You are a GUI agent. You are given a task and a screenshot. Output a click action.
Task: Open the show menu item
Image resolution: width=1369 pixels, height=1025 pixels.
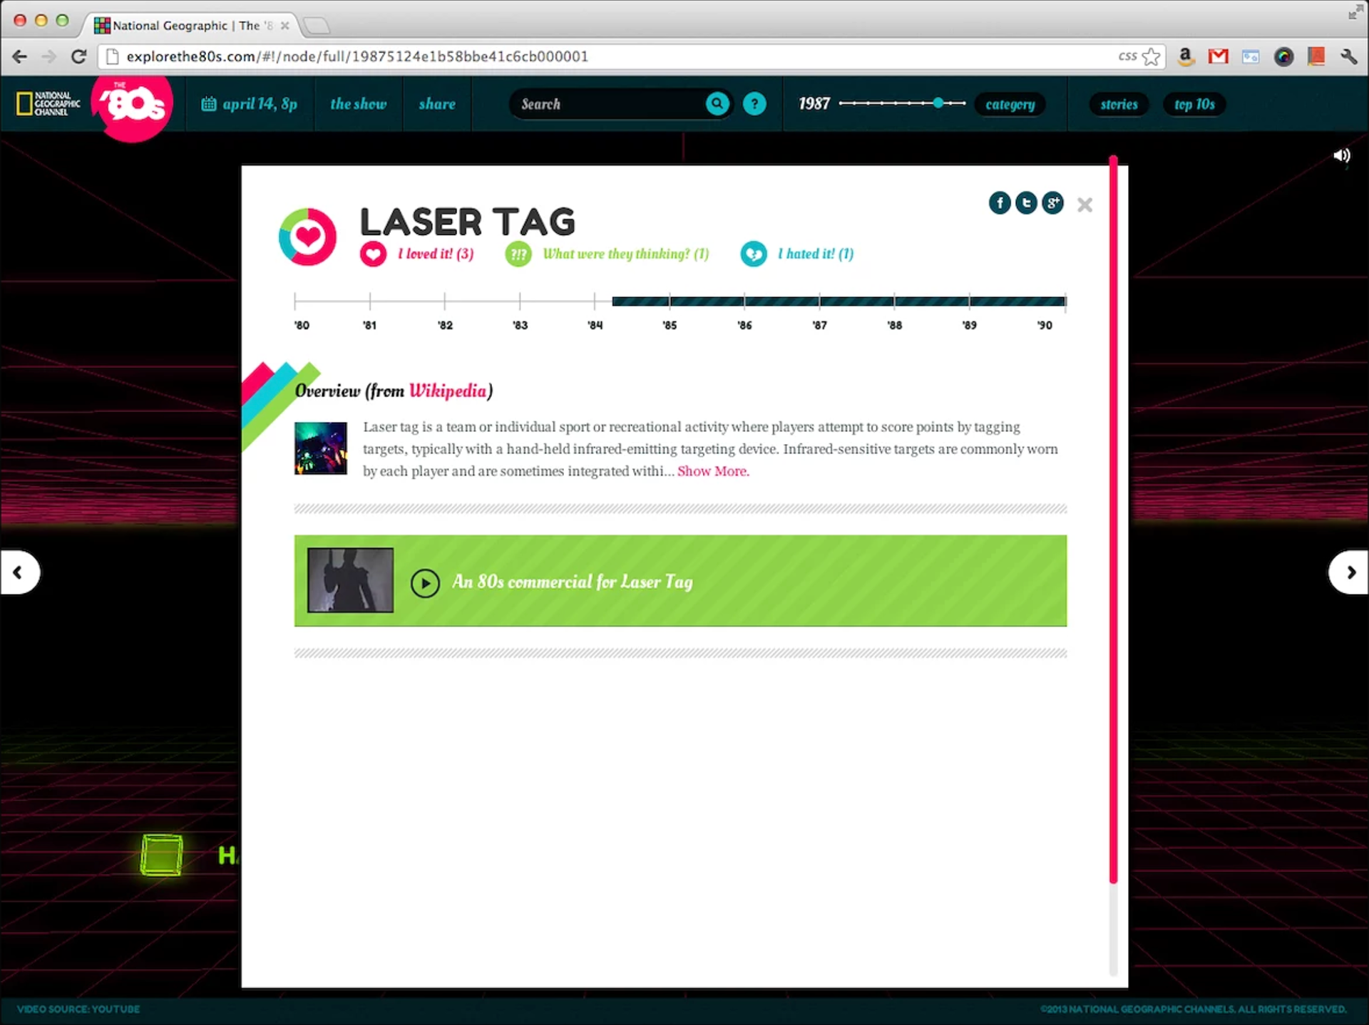(x=358, y=104)
